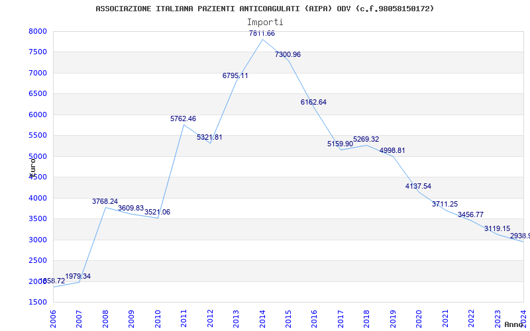Click the x-axis year 2019
Screen dimensions: 530x331
[x=393, y=318]
